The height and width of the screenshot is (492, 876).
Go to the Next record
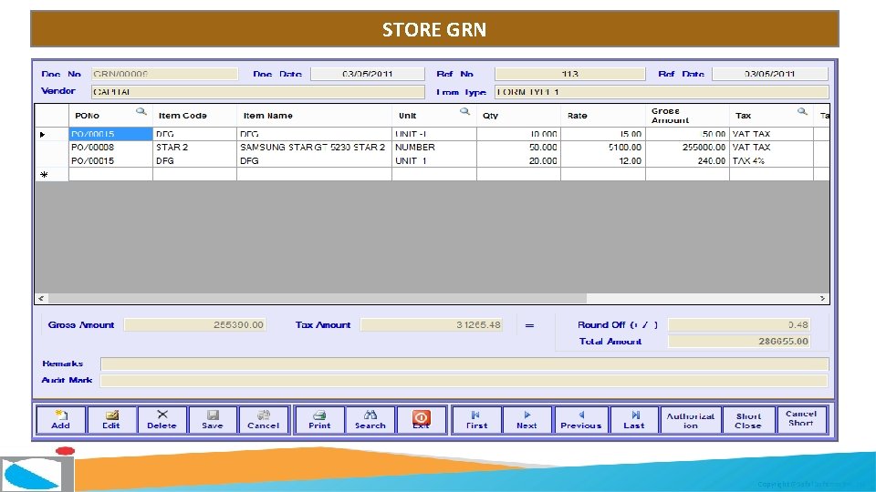click(x=527, y=420)
